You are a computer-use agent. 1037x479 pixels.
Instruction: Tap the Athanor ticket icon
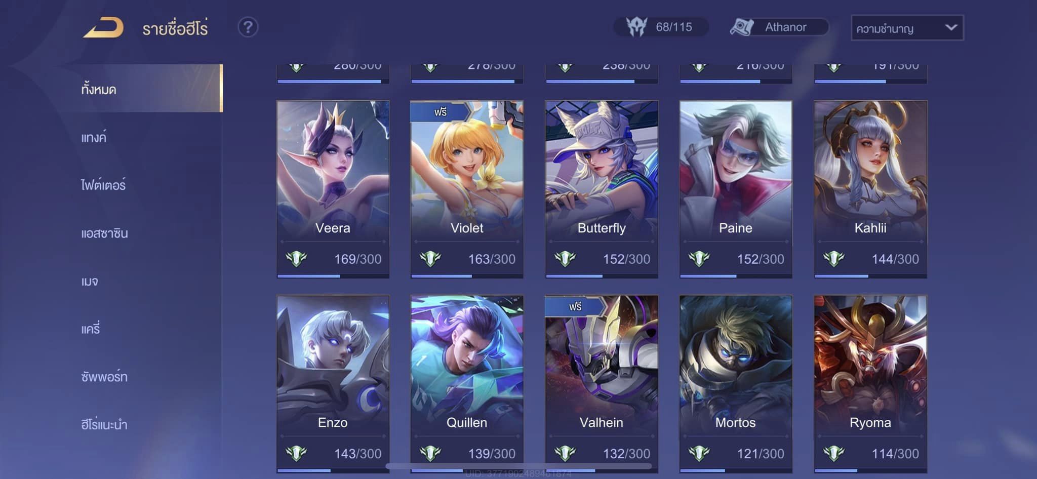[x=742, y=27]
